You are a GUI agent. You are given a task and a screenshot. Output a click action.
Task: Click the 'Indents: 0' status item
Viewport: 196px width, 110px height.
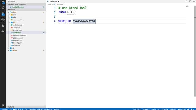pyautogui.click(x=173, y=109)
